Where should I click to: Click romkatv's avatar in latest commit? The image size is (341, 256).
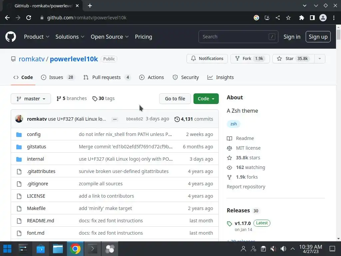(19, 119)
